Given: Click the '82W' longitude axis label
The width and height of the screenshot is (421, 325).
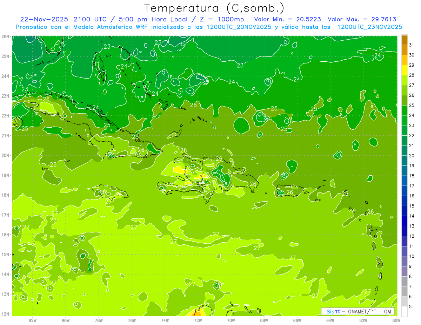Looking at the screenshot, I should [33, 320].
